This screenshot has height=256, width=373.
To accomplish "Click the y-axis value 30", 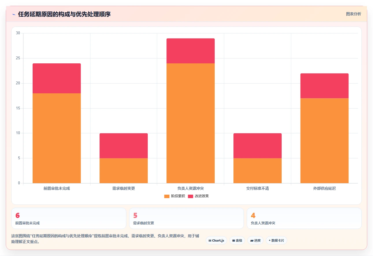I will [18, 33].
